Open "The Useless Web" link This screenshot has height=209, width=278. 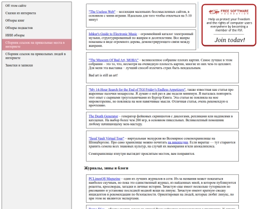tap(102, 12)
